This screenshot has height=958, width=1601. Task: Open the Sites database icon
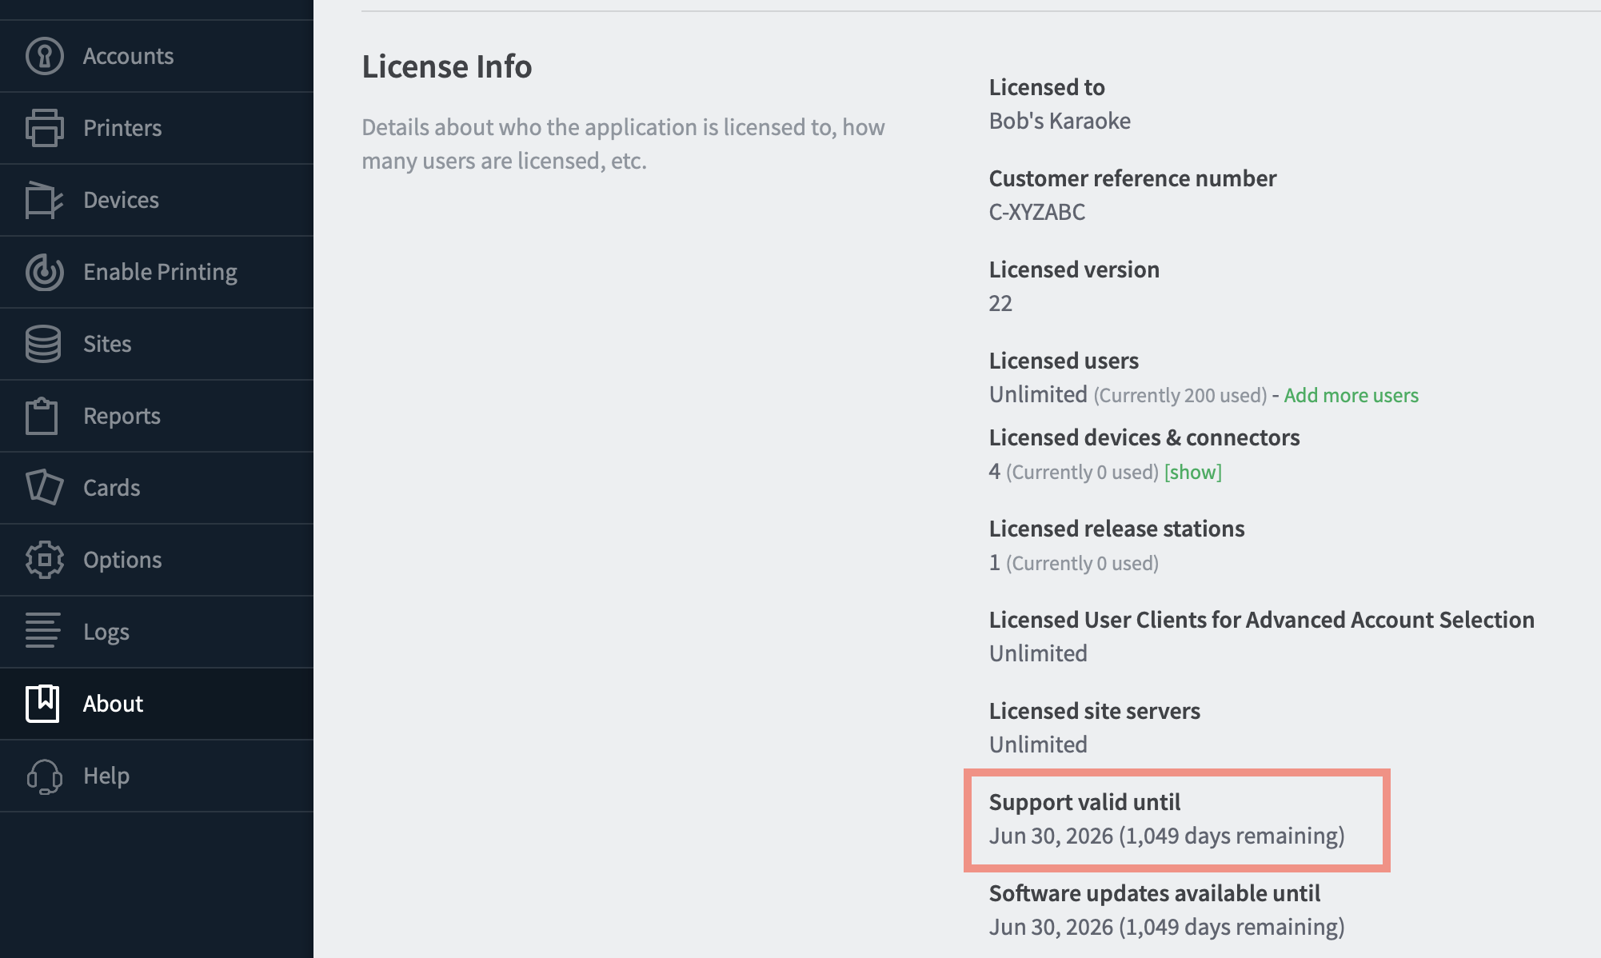coord(43,344)
